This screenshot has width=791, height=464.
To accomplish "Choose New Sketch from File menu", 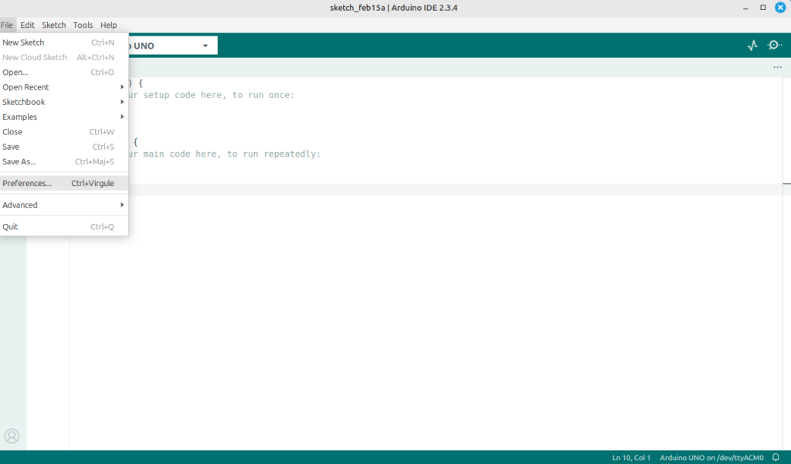I will (x=64, y=42).
